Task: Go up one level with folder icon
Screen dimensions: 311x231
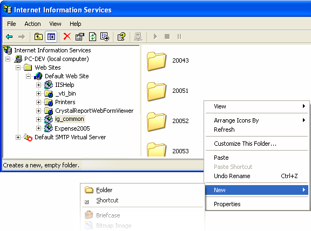Action: 38,37
